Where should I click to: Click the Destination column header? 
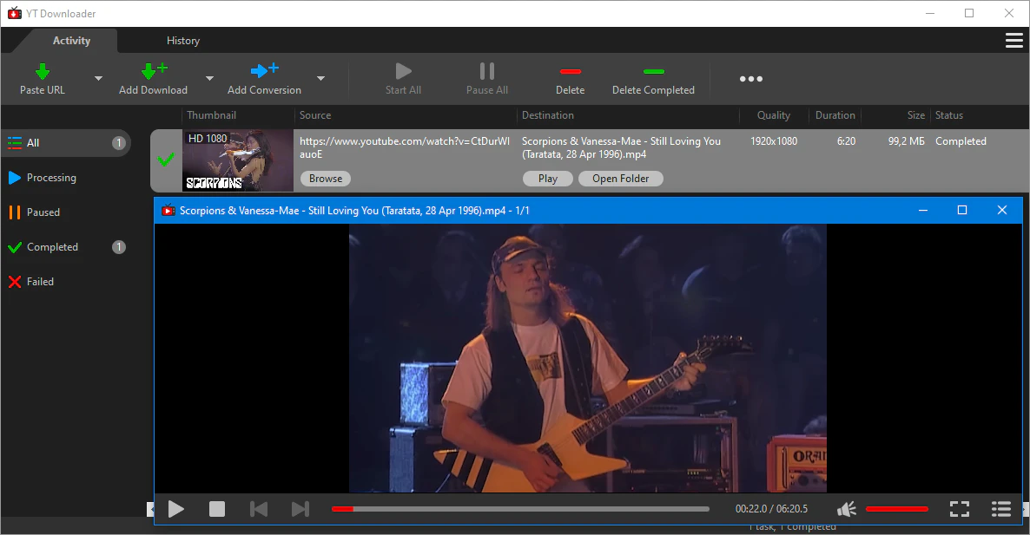click(548, 115)
